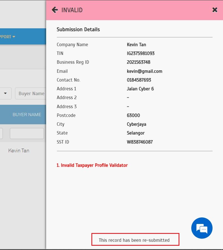Open the dropdown left of Buyer Name
223x250 pixels.
tap(6, 93)
